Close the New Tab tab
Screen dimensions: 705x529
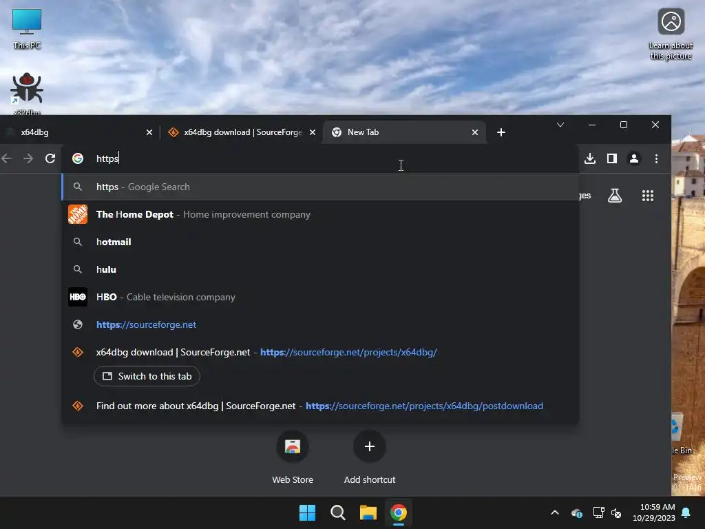coord(475,132)
